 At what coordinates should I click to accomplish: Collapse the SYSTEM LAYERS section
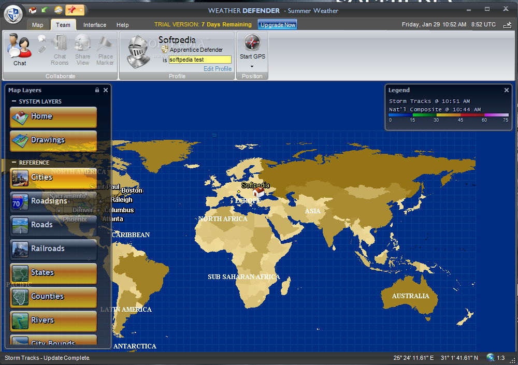pyautogui.click(x=14, y=101)
